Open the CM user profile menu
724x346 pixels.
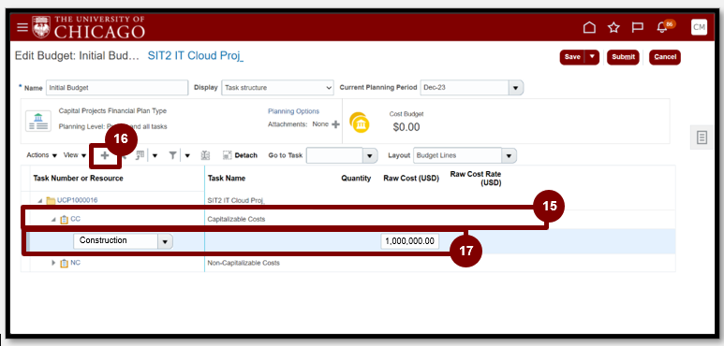click(699, 27)
